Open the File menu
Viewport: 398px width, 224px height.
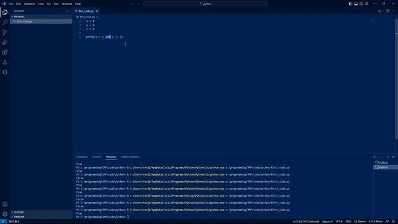(11, 4)
